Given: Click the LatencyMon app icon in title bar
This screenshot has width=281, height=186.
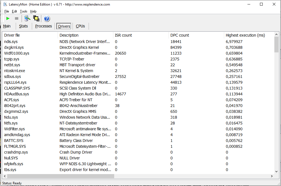Looking at the screenshot, I should [5, 4].
